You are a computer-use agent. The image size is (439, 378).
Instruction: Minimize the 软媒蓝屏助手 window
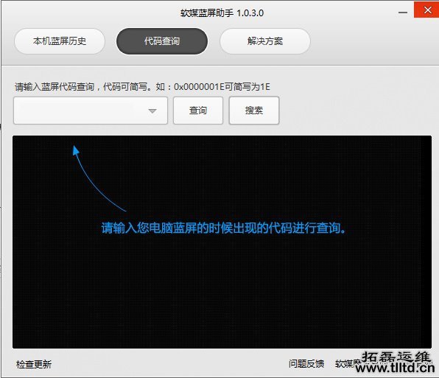(403, 13)
